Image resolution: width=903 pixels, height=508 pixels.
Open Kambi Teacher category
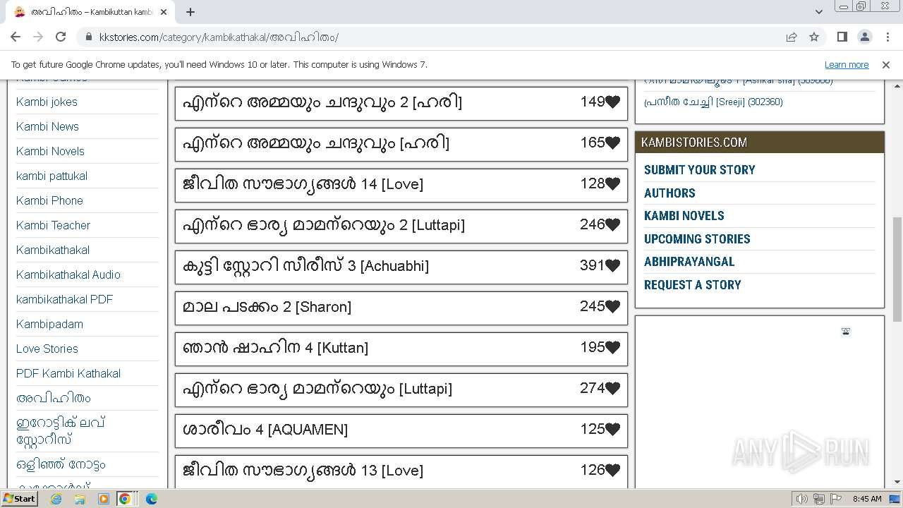pos(53,225)
